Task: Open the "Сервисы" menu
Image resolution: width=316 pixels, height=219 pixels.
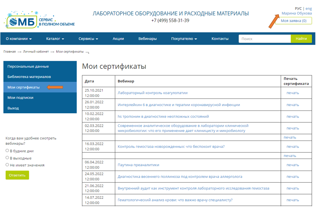Action: click(x=88, y=39)
